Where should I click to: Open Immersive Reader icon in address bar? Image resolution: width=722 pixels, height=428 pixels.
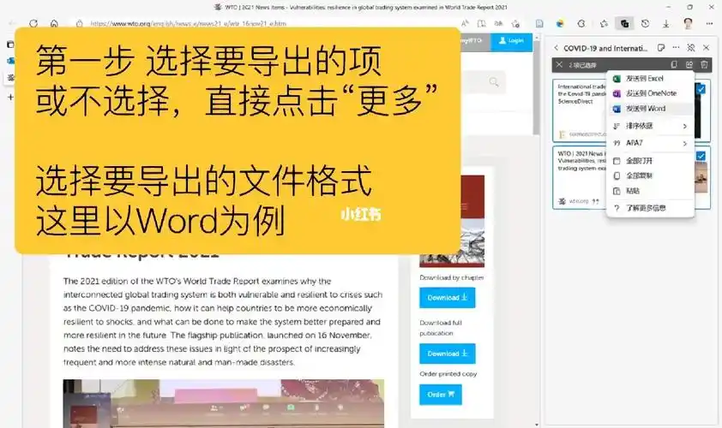tap(481, 23)
